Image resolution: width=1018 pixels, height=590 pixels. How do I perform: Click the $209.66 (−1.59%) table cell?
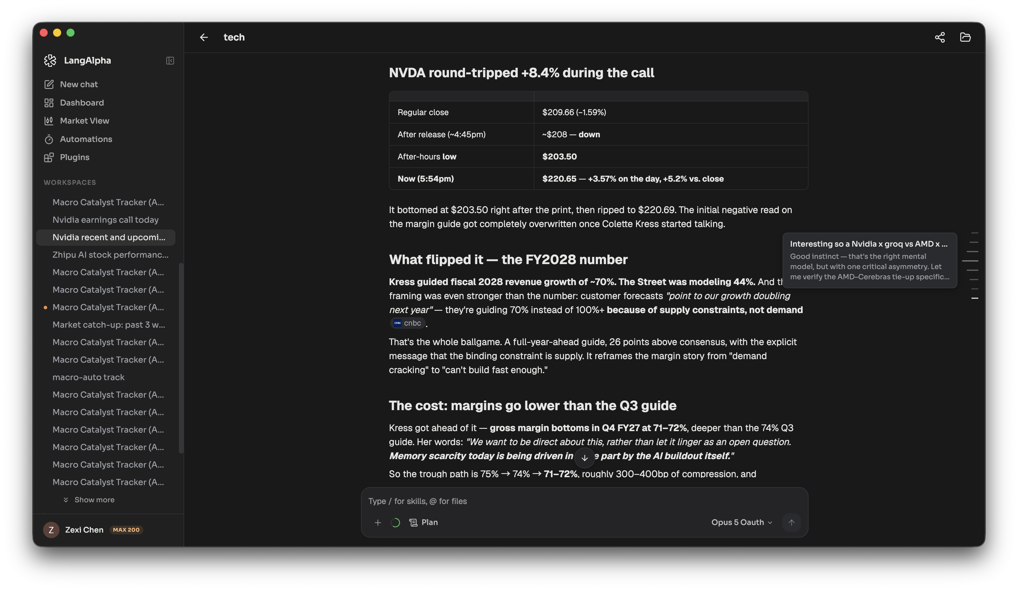click(671, 112)
